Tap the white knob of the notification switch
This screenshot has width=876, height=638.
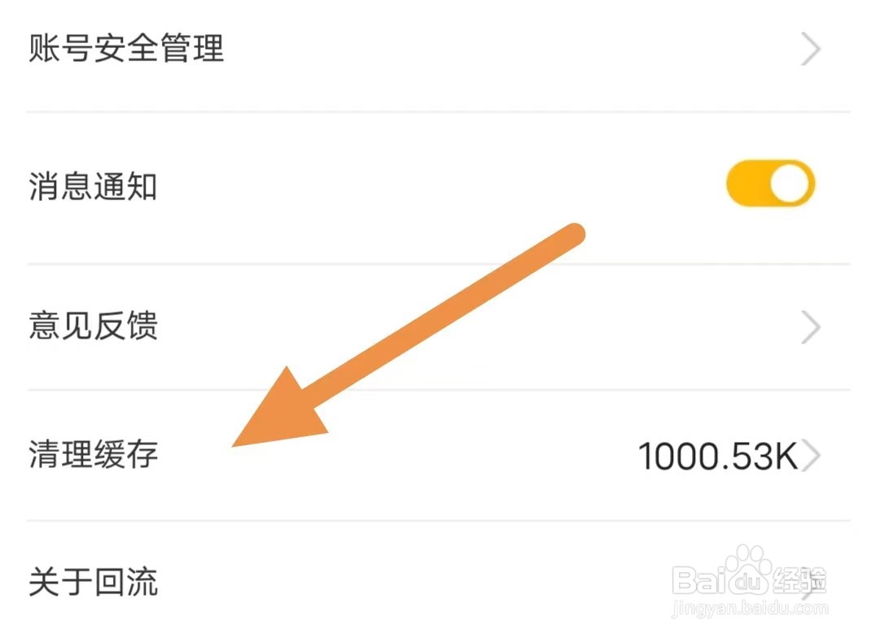tap(791, 186)
